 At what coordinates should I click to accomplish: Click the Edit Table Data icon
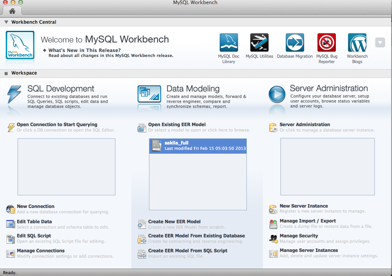coord(10,224)
